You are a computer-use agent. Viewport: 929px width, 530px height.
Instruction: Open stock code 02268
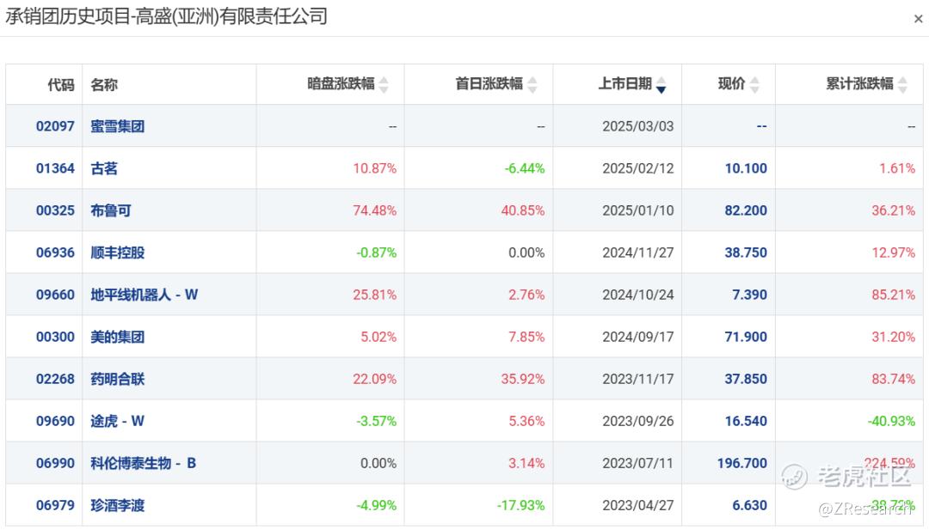[55, 379]
